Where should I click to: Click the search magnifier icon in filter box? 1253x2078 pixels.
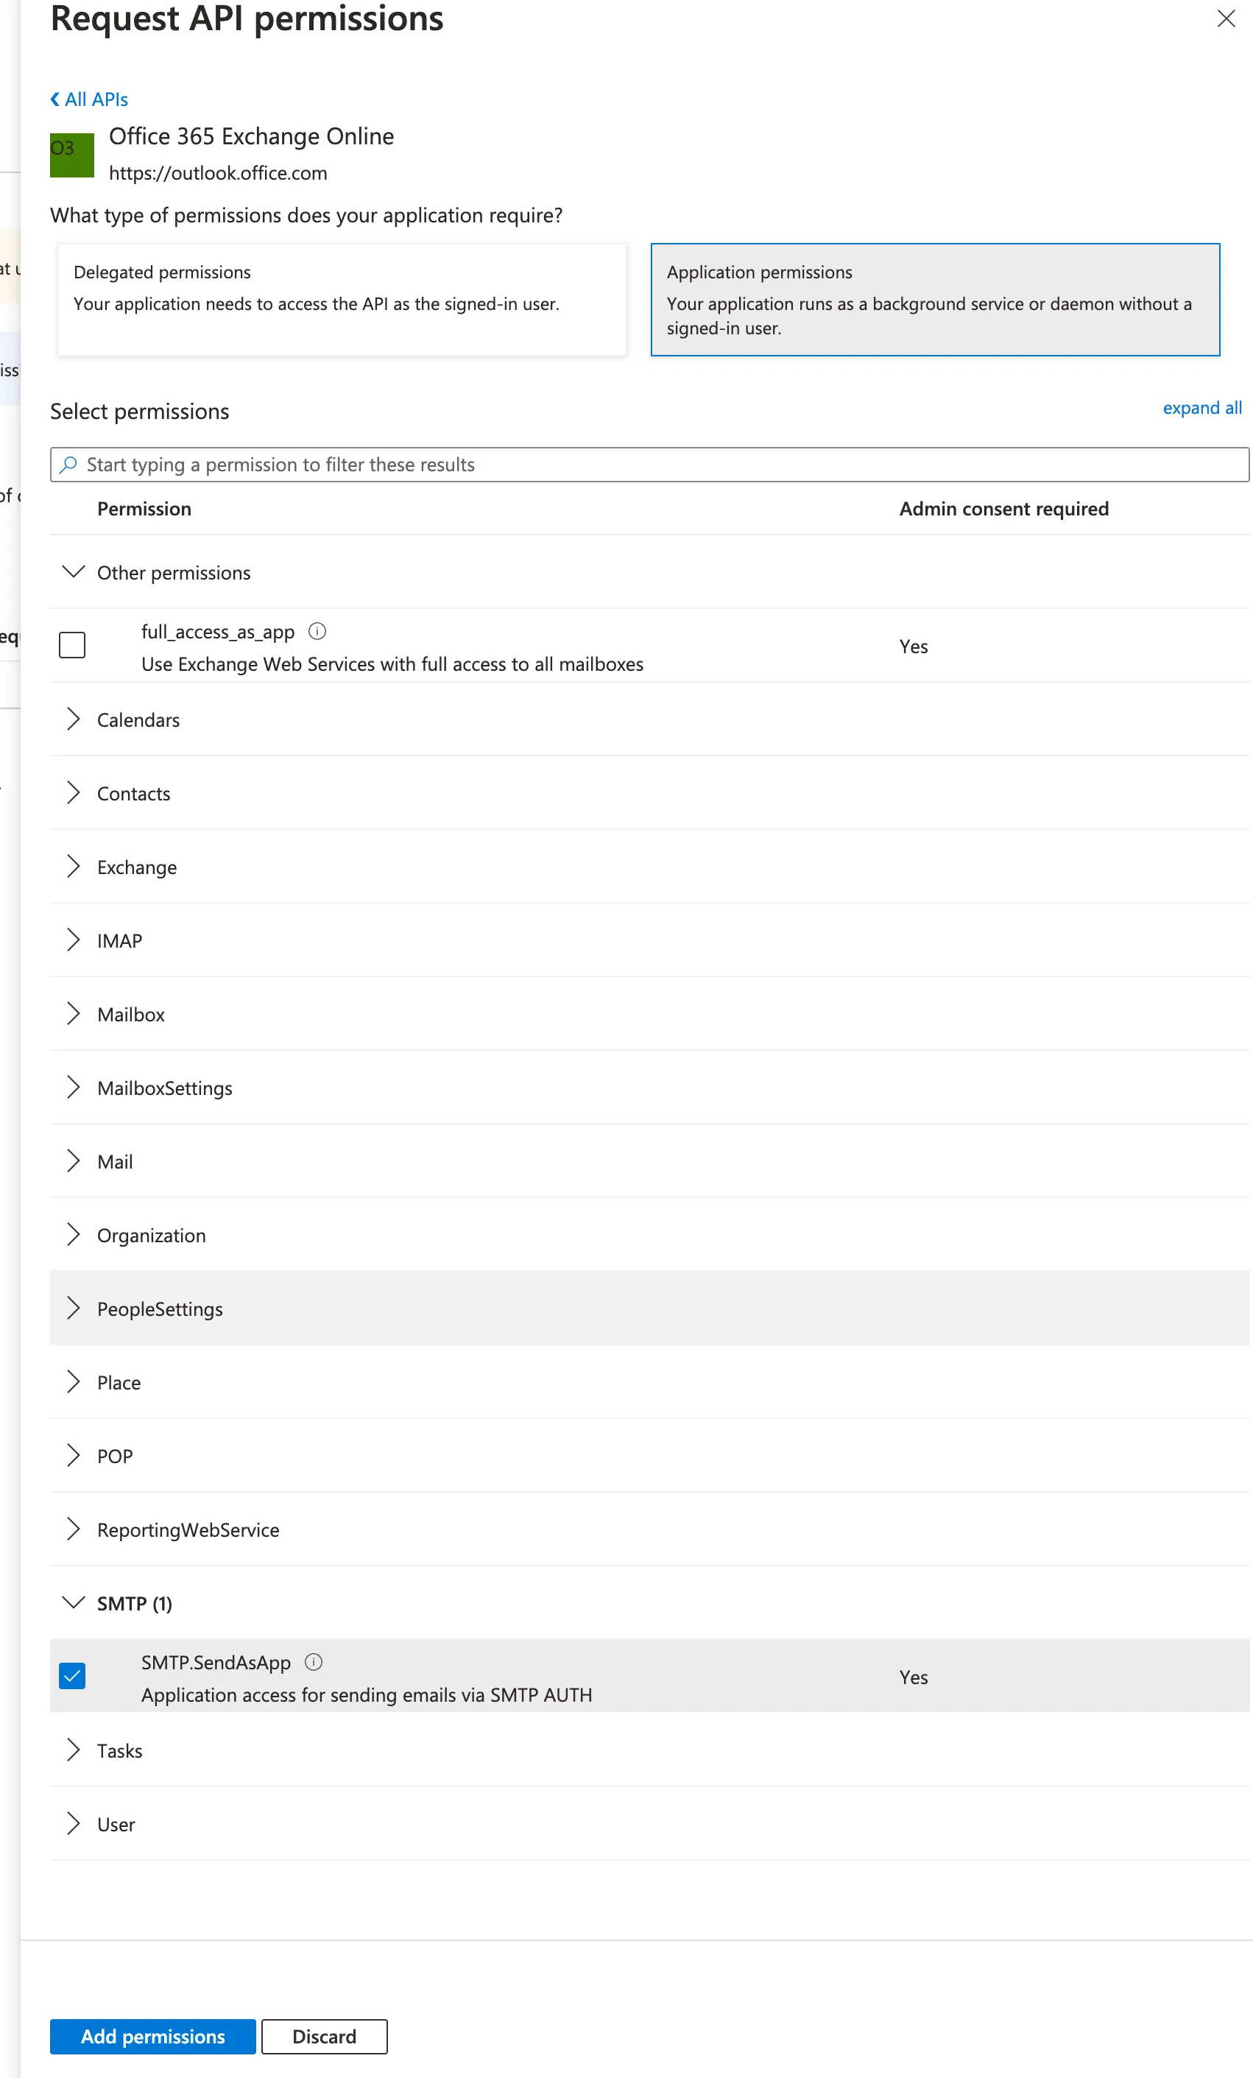coord(69,465)
